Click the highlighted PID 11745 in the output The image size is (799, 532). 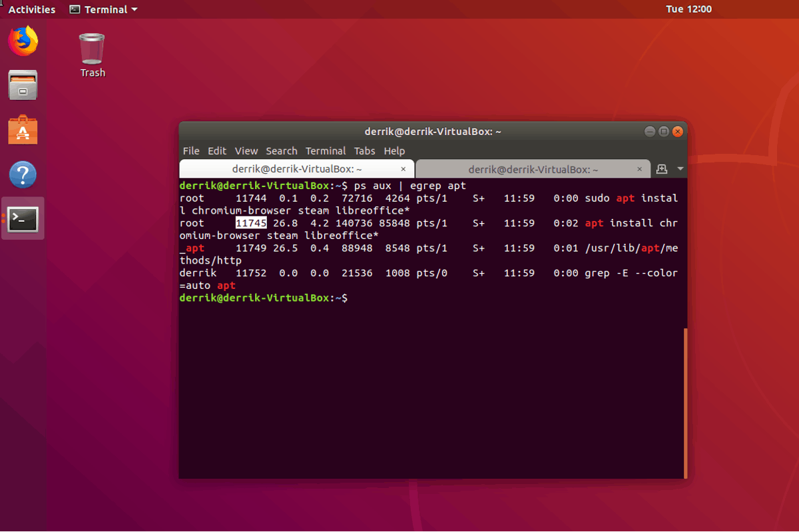point(251,222)
